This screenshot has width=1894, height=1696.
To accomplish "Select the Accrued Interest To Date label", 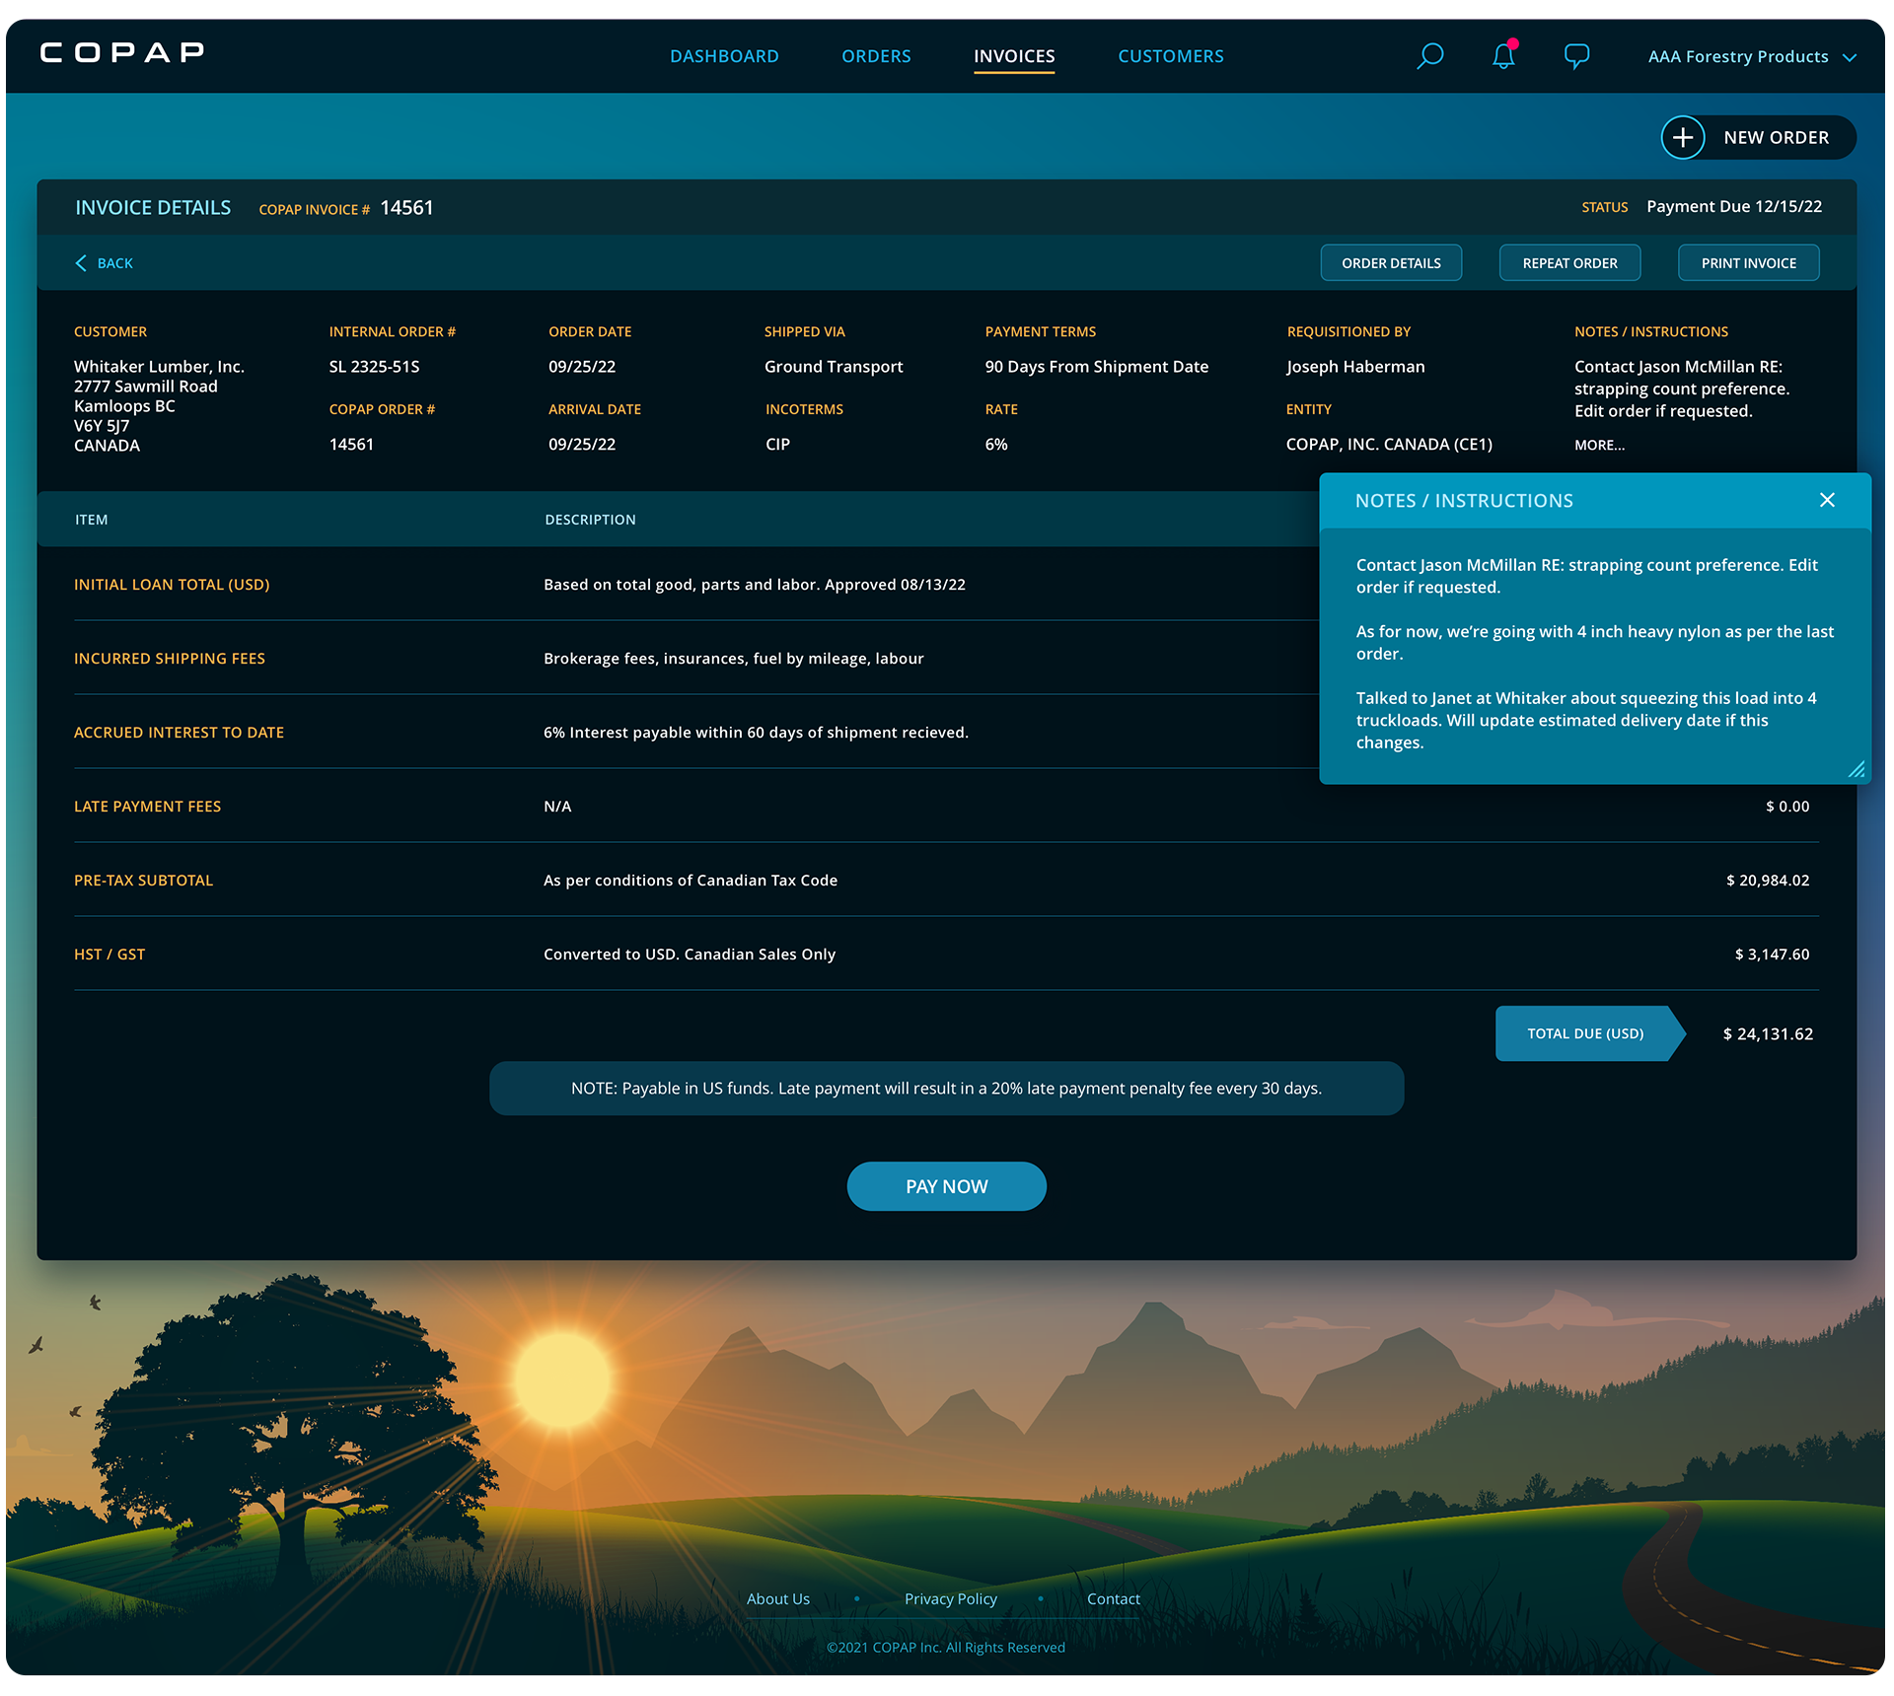I will [x=179, y=733].
